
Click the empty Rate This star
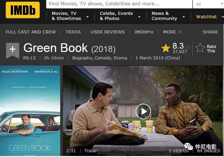(x=200, y=48)
